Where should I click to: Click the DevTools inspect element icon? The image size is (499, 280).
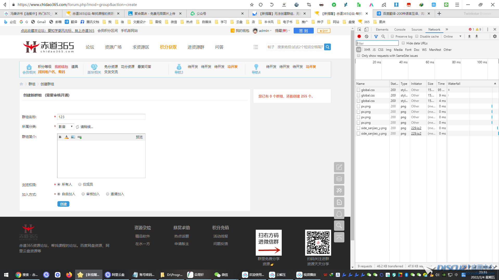point(359,29)
